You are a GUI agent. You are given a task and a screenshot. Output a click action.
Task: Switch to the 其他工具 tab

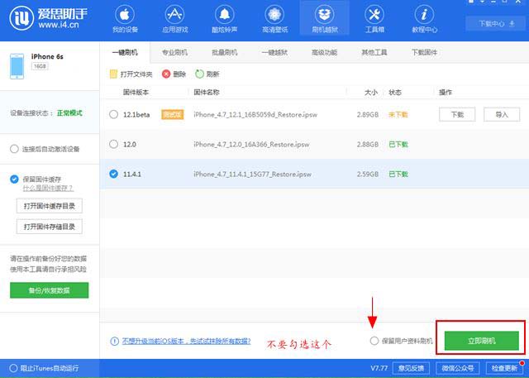coord(374,52)
